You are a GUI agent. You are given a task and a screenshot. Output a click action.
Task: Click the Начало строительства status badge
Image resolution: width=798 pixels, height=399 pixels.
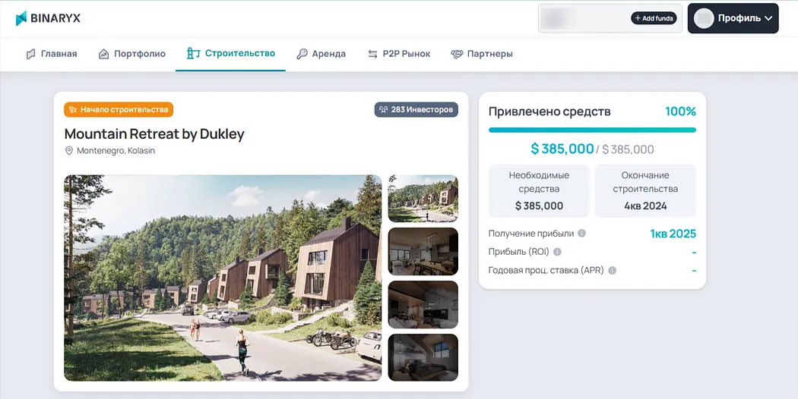119,109
